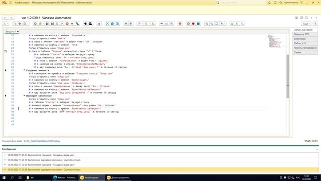This screenshot has height=181, width=321.
Task: Collapse the 'Создание элемента' section in gutter
Action: click(6, 70)
